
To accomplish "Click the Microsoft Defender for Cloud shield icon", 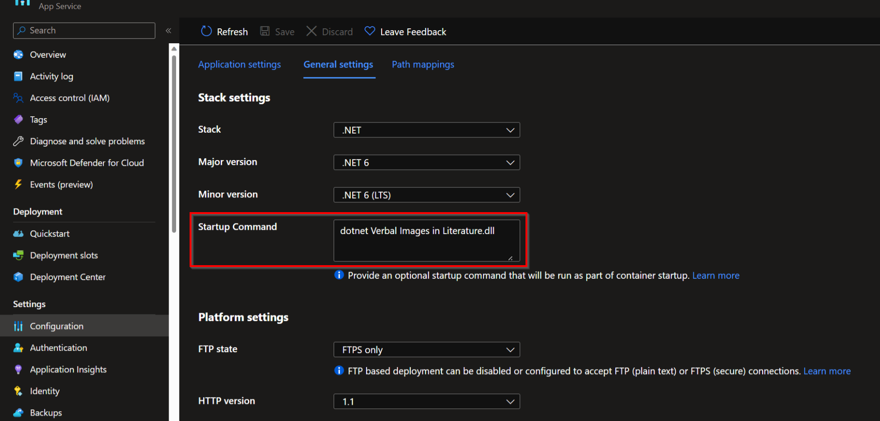I will [x=18, y=163].
